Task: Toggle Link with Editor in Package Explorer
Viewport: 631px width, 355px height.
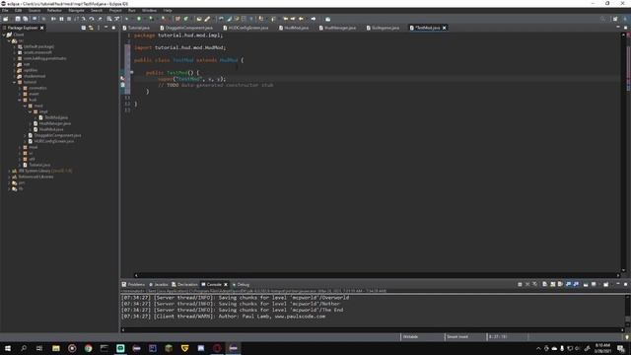Action: coord(91,28)
